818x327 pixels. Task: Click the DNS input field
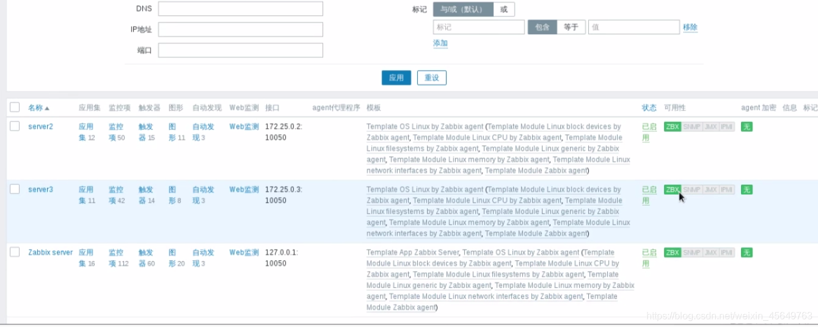tap(240, 9)
